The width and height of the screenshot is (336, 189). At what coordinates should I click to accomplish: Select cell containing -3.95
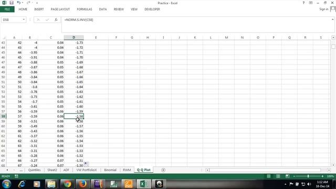pos(30,52)
